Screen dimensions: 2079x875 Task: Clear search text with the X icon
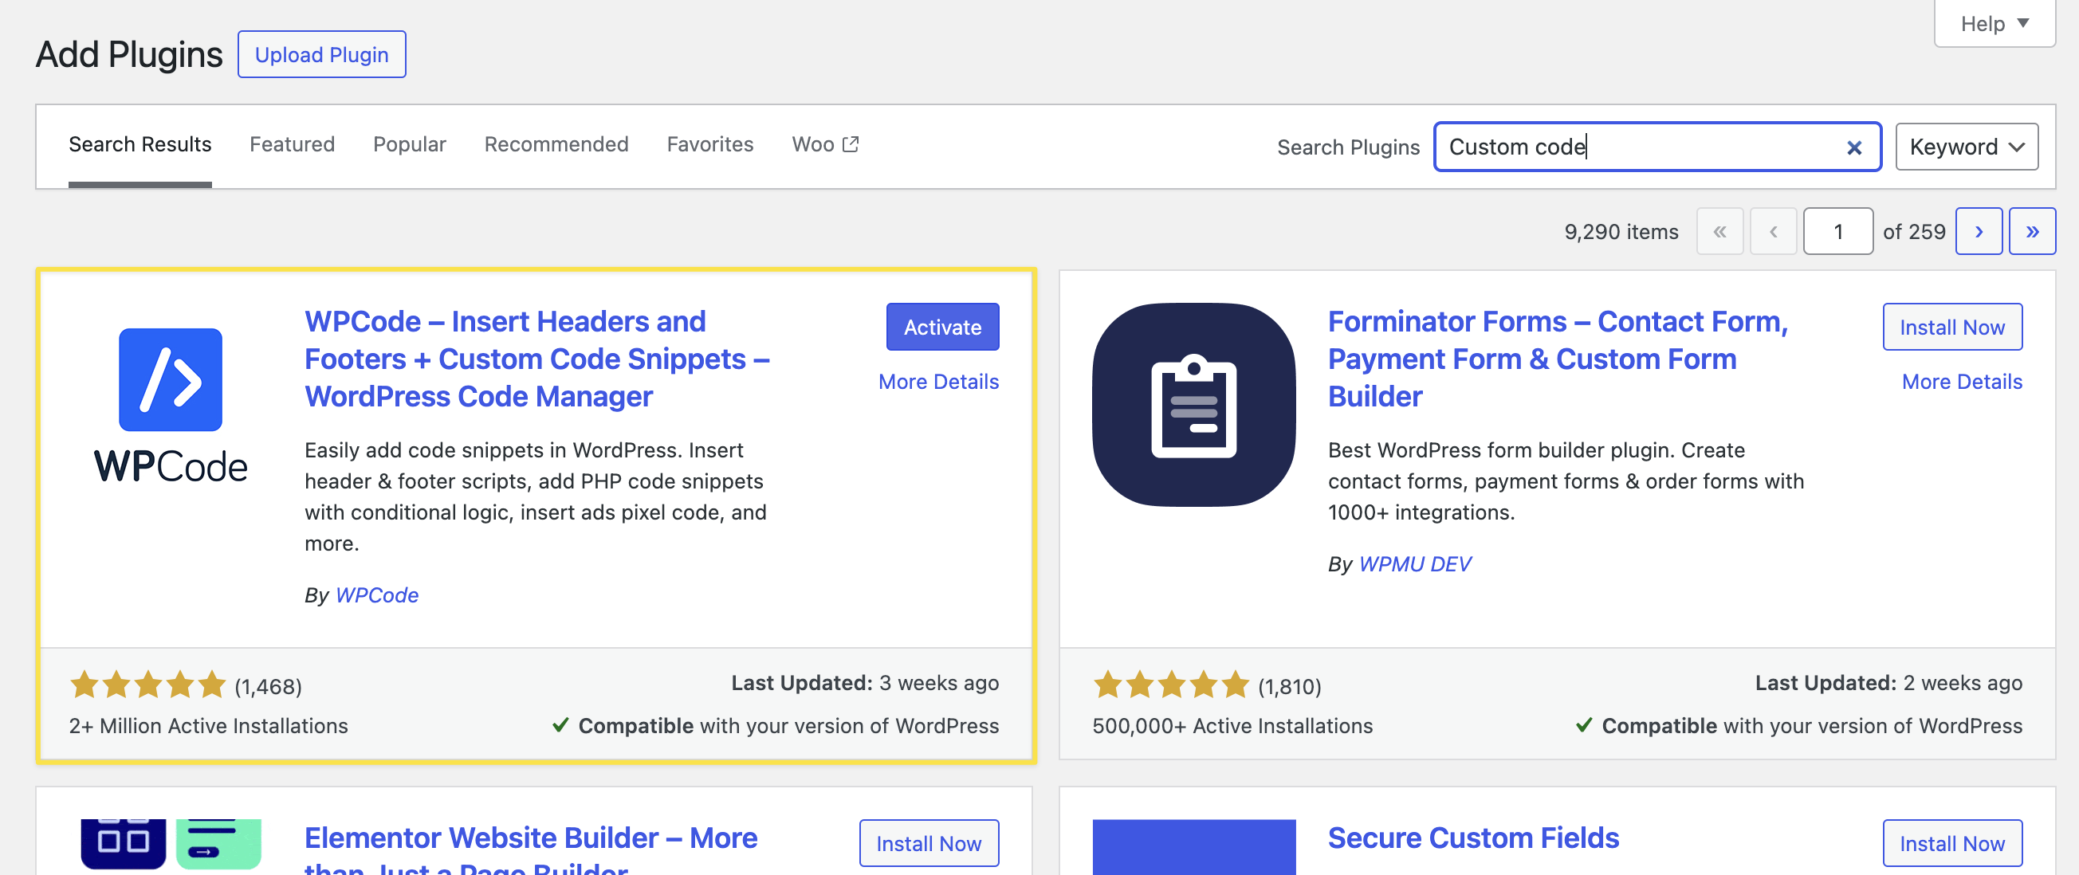[1854, 147]
